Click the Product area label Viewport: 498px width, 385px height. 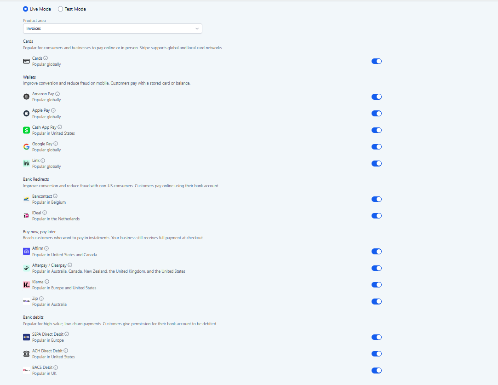pos(34,21)
